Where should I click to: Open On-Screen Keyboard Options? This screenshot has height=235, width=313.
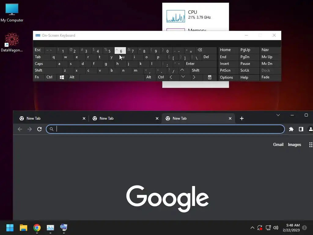pyautogui.click(x=228, y=77)
